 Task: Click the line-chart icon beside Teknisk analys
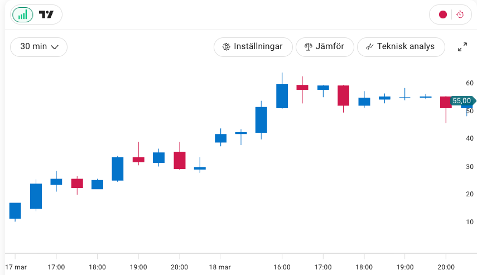[x=369, y=47]
